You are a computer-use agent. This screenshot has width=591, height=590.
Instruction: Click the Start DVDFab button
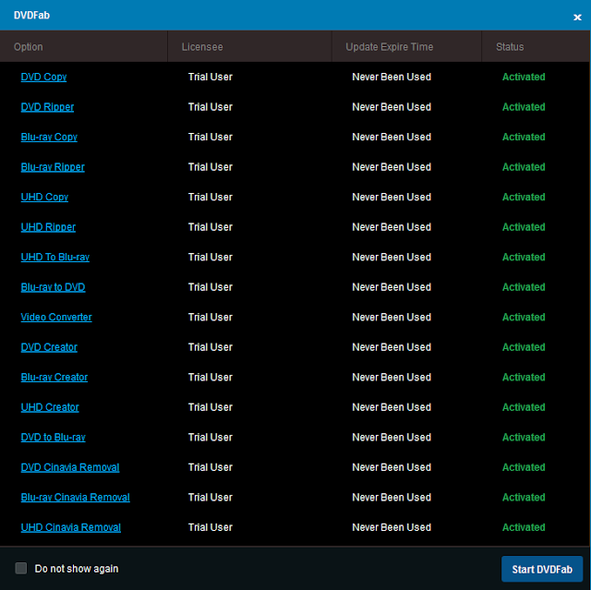pos(542,569)
